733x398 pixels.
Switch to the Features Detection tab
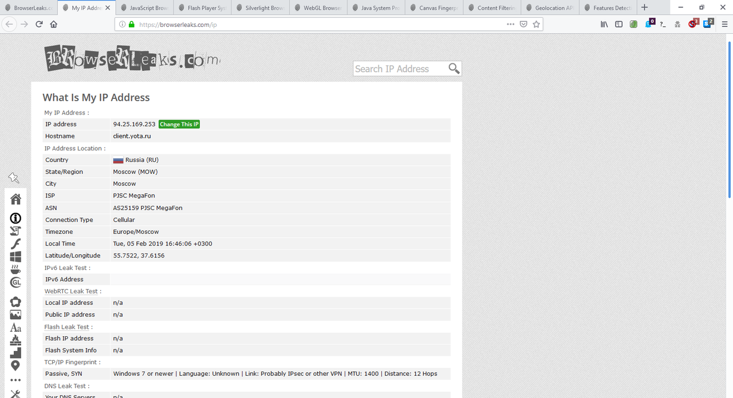coord(608,8)
